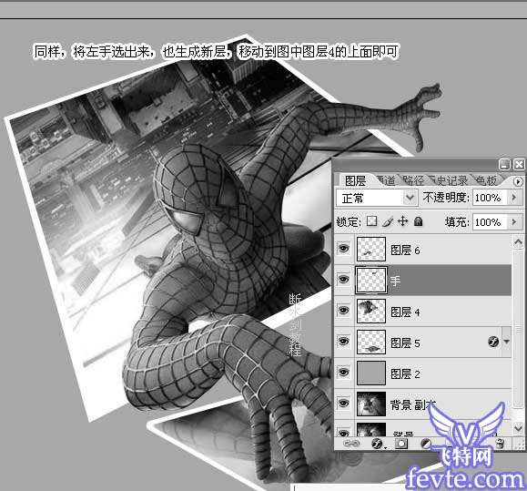Select layer 图层 4 by name
Screen dimensions: 527x491
point(405,312)
